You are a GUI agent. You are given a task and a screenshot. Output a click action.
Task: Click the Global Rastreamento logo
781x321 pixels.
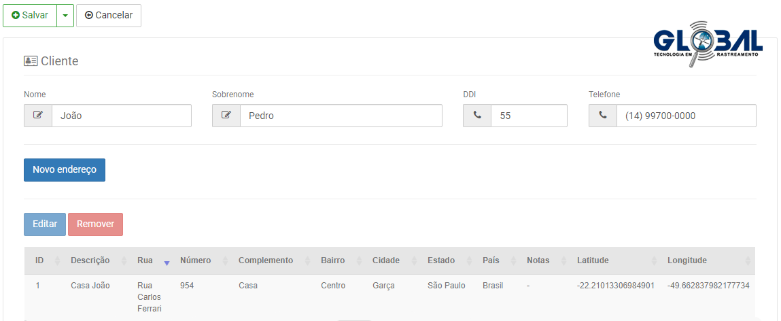coord(708,46)
